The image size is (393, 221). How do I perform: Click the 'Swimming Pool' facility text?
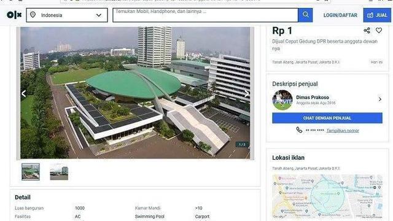[150, 217]
